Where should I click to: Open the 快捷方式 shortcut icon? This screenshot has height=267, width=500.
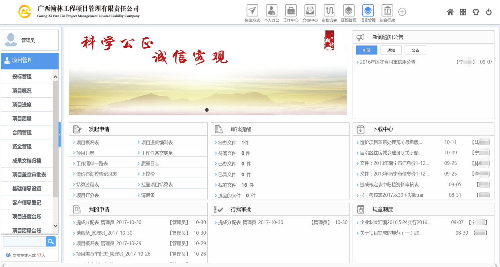pyautogui.click(x=252, y=11)
